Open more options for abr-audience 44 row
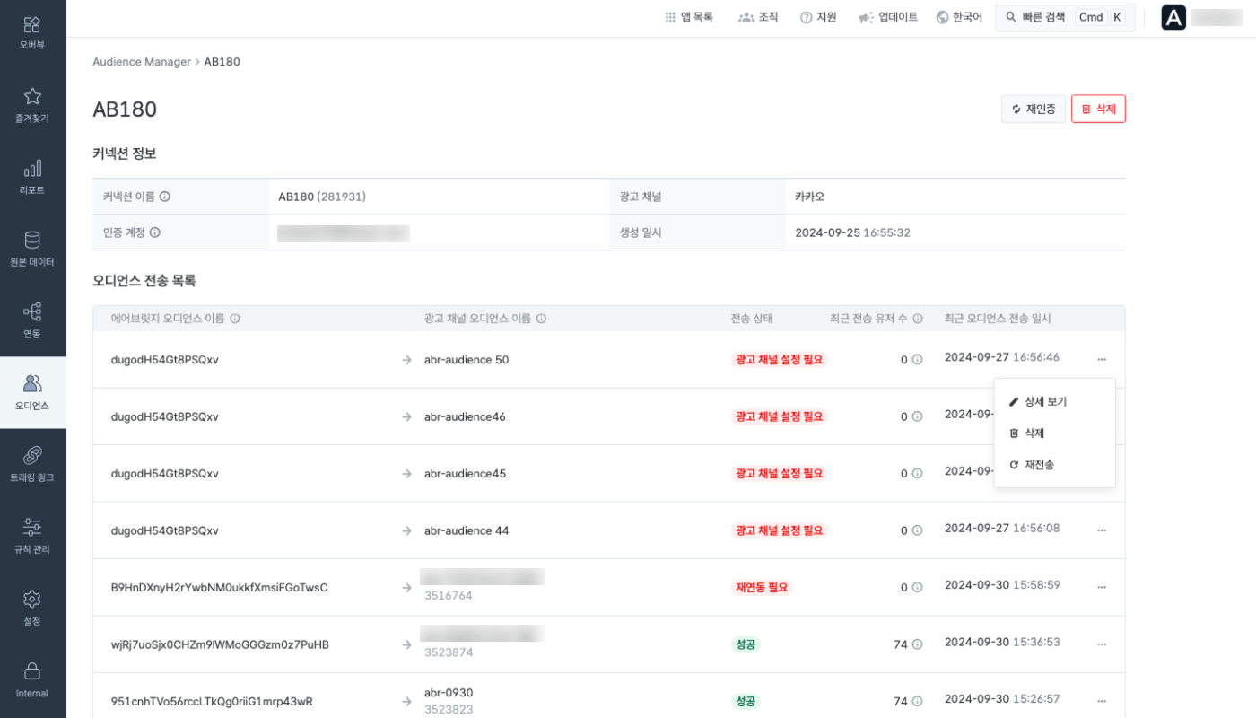 point(1102,530)
